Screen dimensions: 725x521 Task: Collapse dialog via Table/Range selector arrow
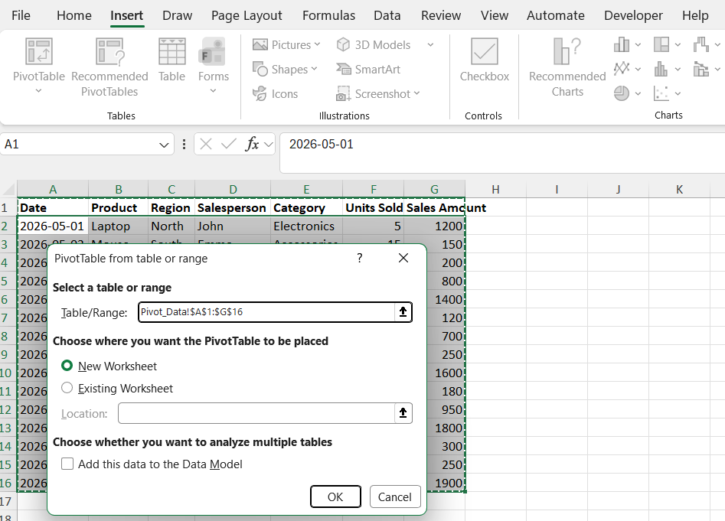[403, 312]
